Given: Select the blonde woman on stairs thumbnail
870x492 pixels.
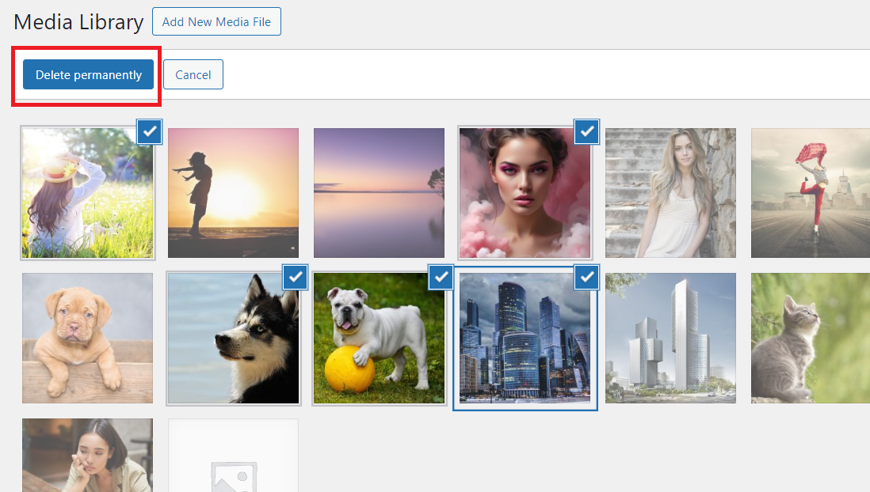Looking at the screenshot, I should pos(670,193).
